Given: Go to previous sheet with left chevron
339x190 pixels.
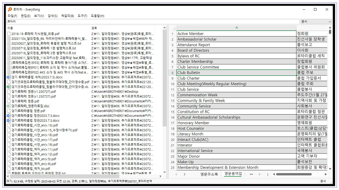Looking at the screenshot, I should pyautogui.click(x=176, y=174).
